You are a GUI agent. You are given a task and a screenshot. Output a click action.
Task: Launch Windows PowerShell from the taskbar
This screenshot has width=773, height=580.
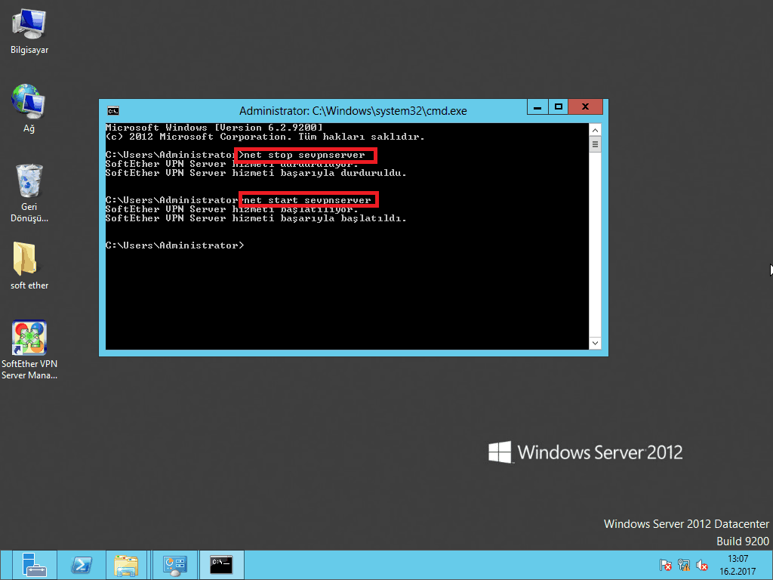click(x=82, y=565)
